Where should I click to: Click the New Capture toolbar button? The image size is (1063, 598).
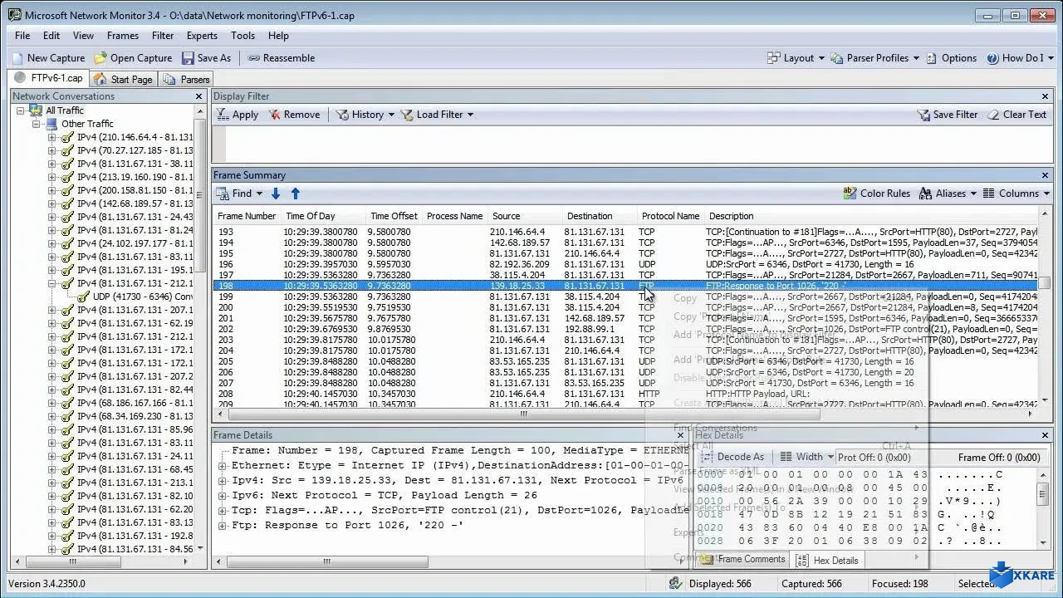[48, 58]
